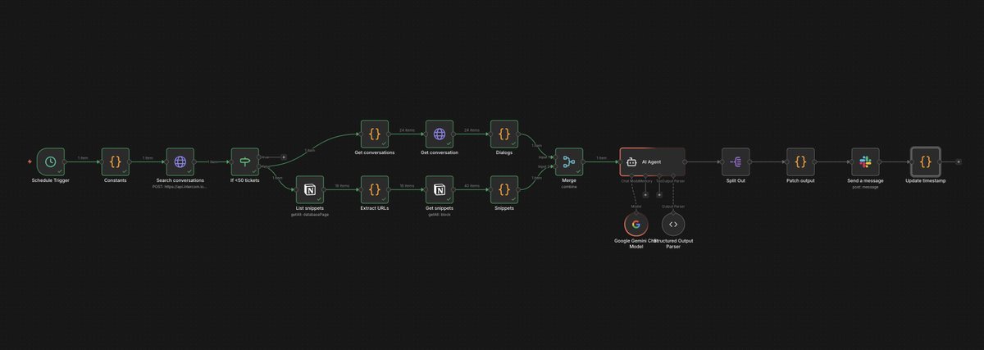984x350 pixels.
Task: Open the List snippets Notion node
Action: [x=310, y=190]
